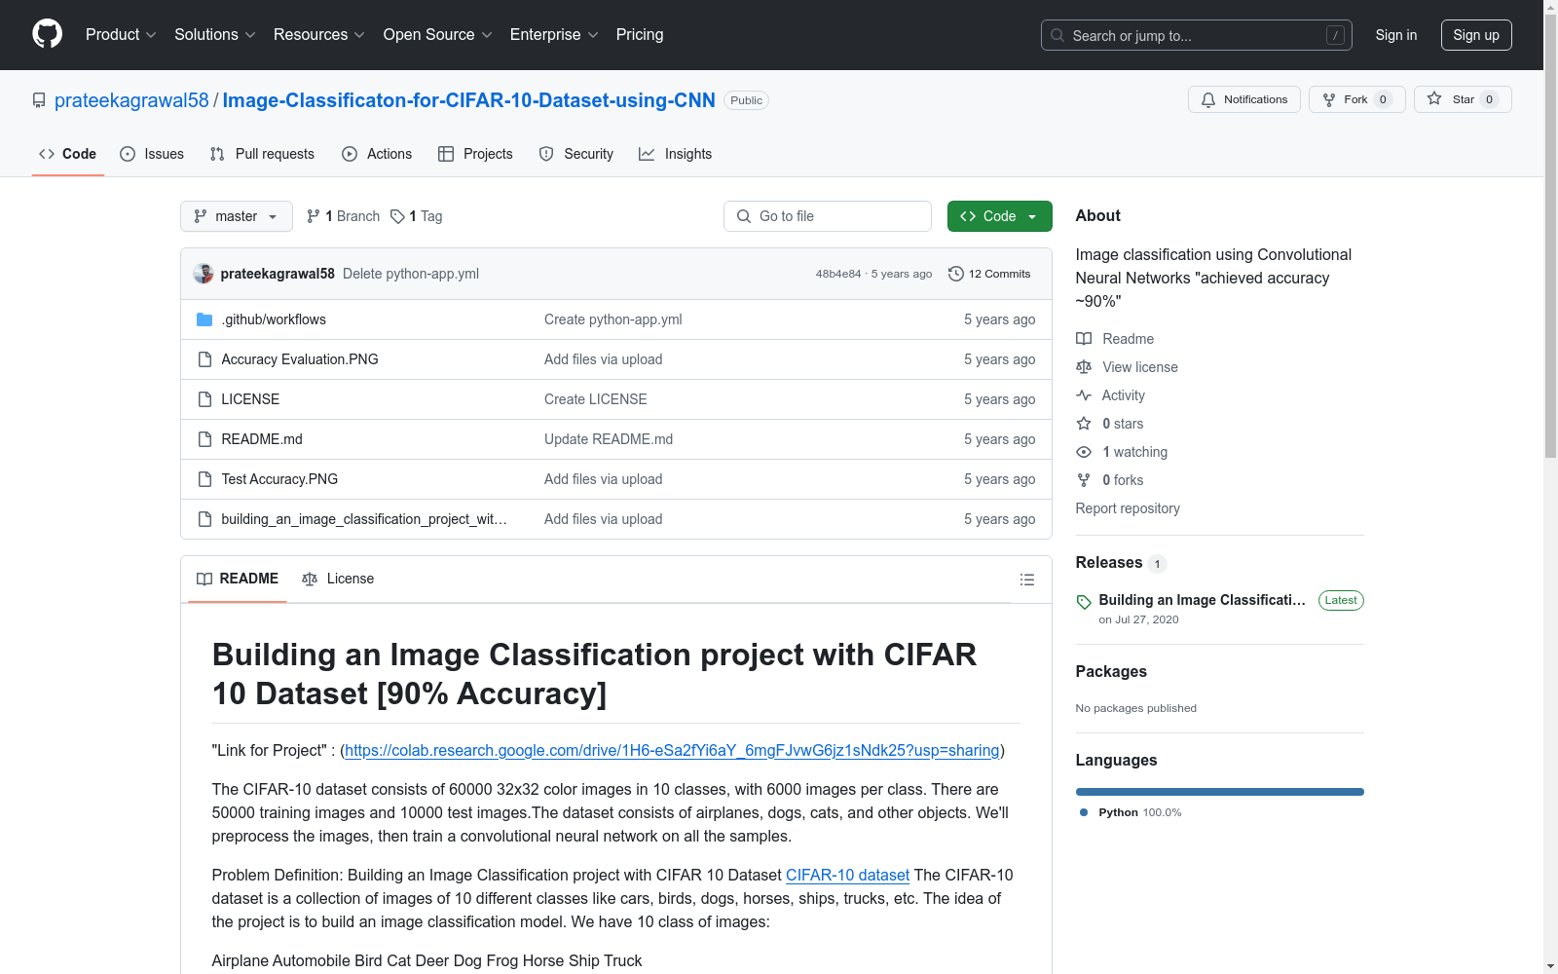The width and height of the screenshot is (1558, 974).
Task: Open the Pull requests tab
Action: pos(262,154)
